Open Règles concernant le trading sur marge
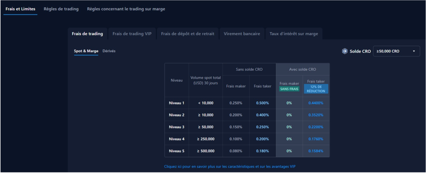Viewport: 426px width, 173px height. (126, 9)
